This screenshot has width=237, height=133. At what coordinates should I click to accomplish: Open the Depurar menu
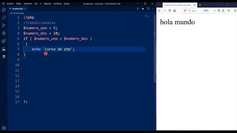[47, 4]
